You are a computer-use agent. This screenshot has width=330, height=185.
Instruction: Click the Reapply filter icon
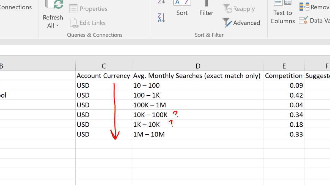click(x=227, y=8)
